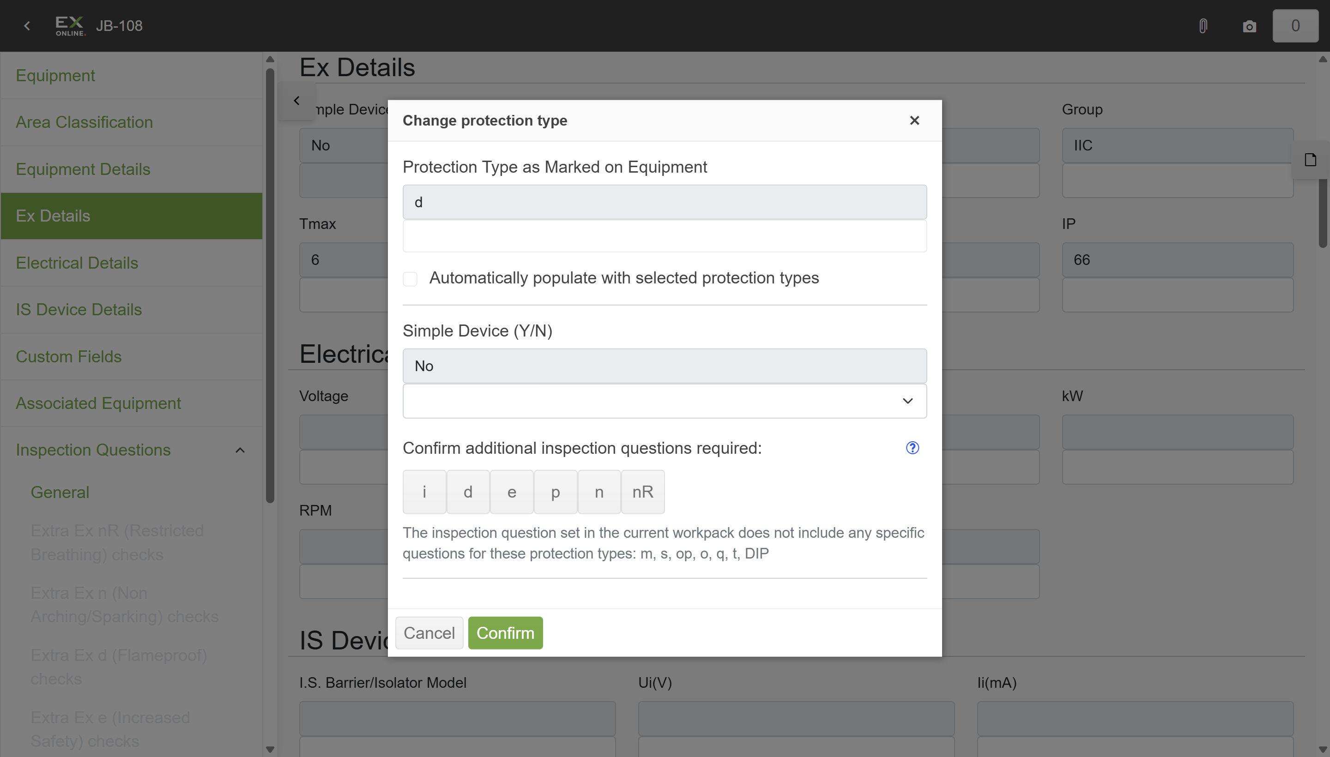Click the JB-108 title text
Image resolution: width=1330 pixels, height=757 pixels.
click(119, 26)
